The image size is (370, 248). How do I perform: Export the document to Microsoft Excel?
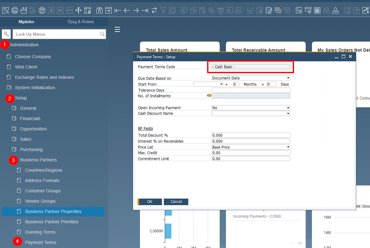click(x=51, y=10)
